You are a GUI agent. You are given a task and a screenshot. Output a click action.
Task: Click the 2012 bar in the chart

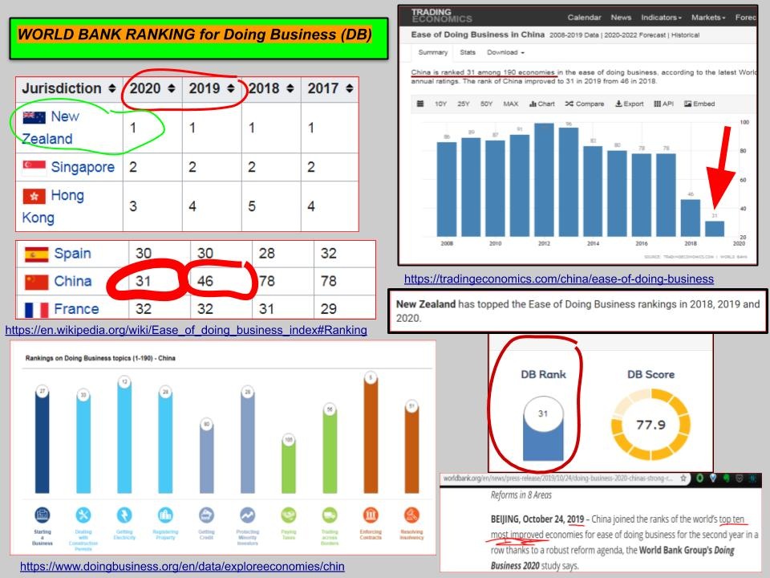click(544, 180)
